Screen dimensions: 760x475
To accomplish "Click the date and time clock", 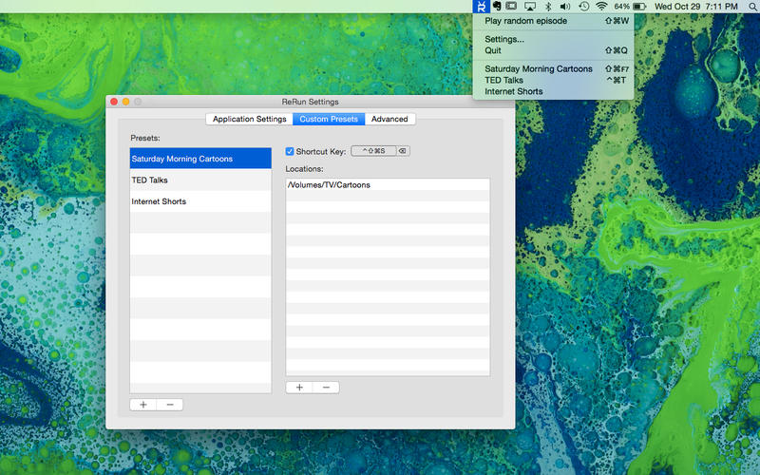I will (696, 7).
